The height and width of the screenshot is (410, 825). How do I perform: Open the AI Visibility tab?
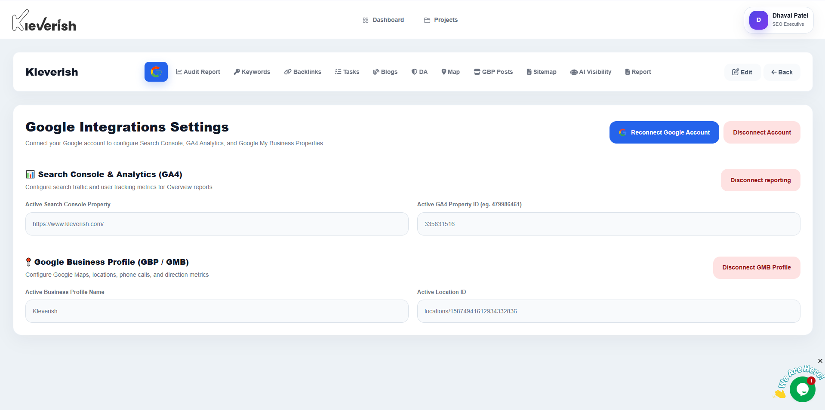point(591,72)
